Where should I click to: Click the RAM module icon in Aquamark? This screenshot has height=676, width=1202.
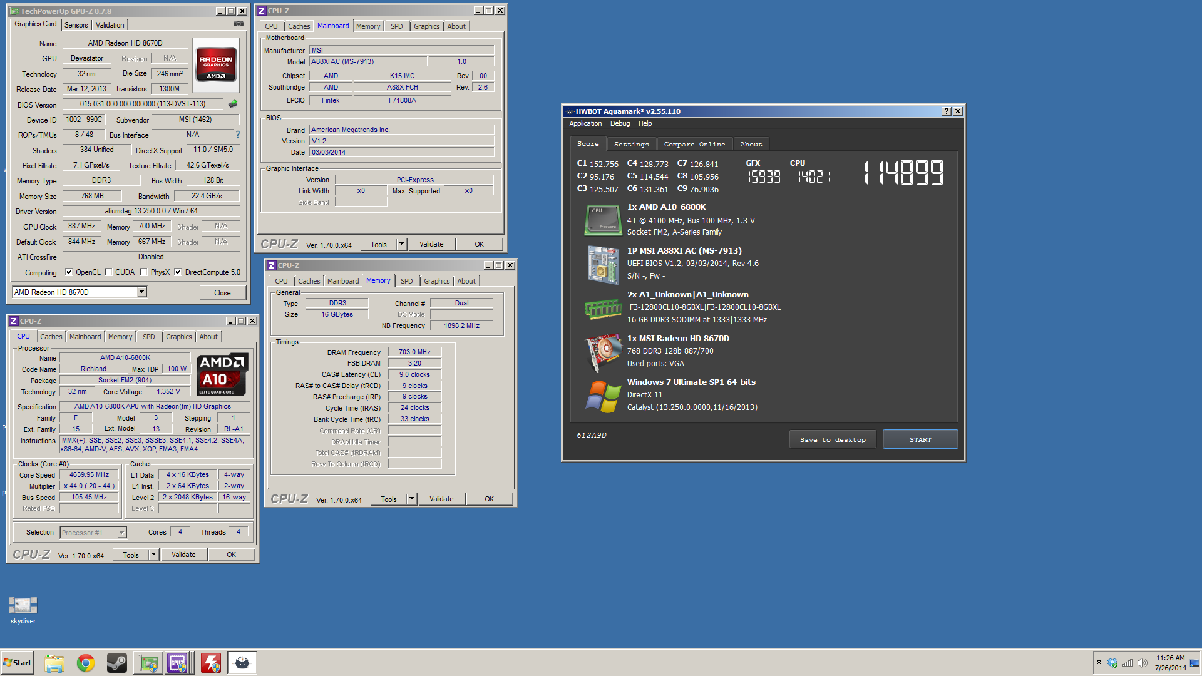[x=603, y=308]
